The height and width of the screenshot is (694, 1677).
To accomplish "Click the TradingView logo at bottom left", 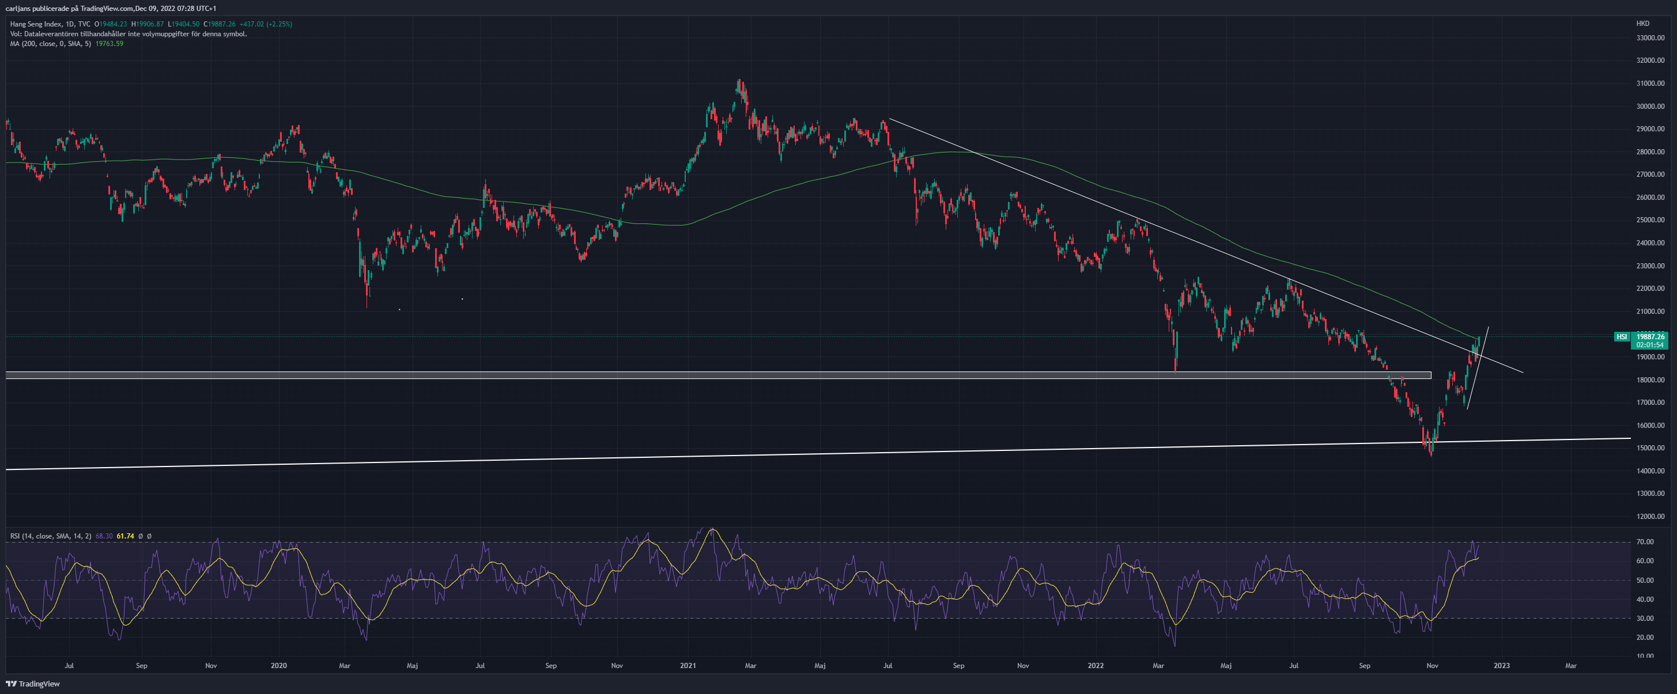I will [x=32, y=684].
